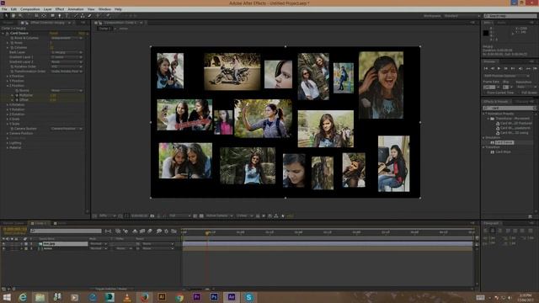The image size is (539, 303).
Task: Open the Effect menu
Action: (60, 9)
